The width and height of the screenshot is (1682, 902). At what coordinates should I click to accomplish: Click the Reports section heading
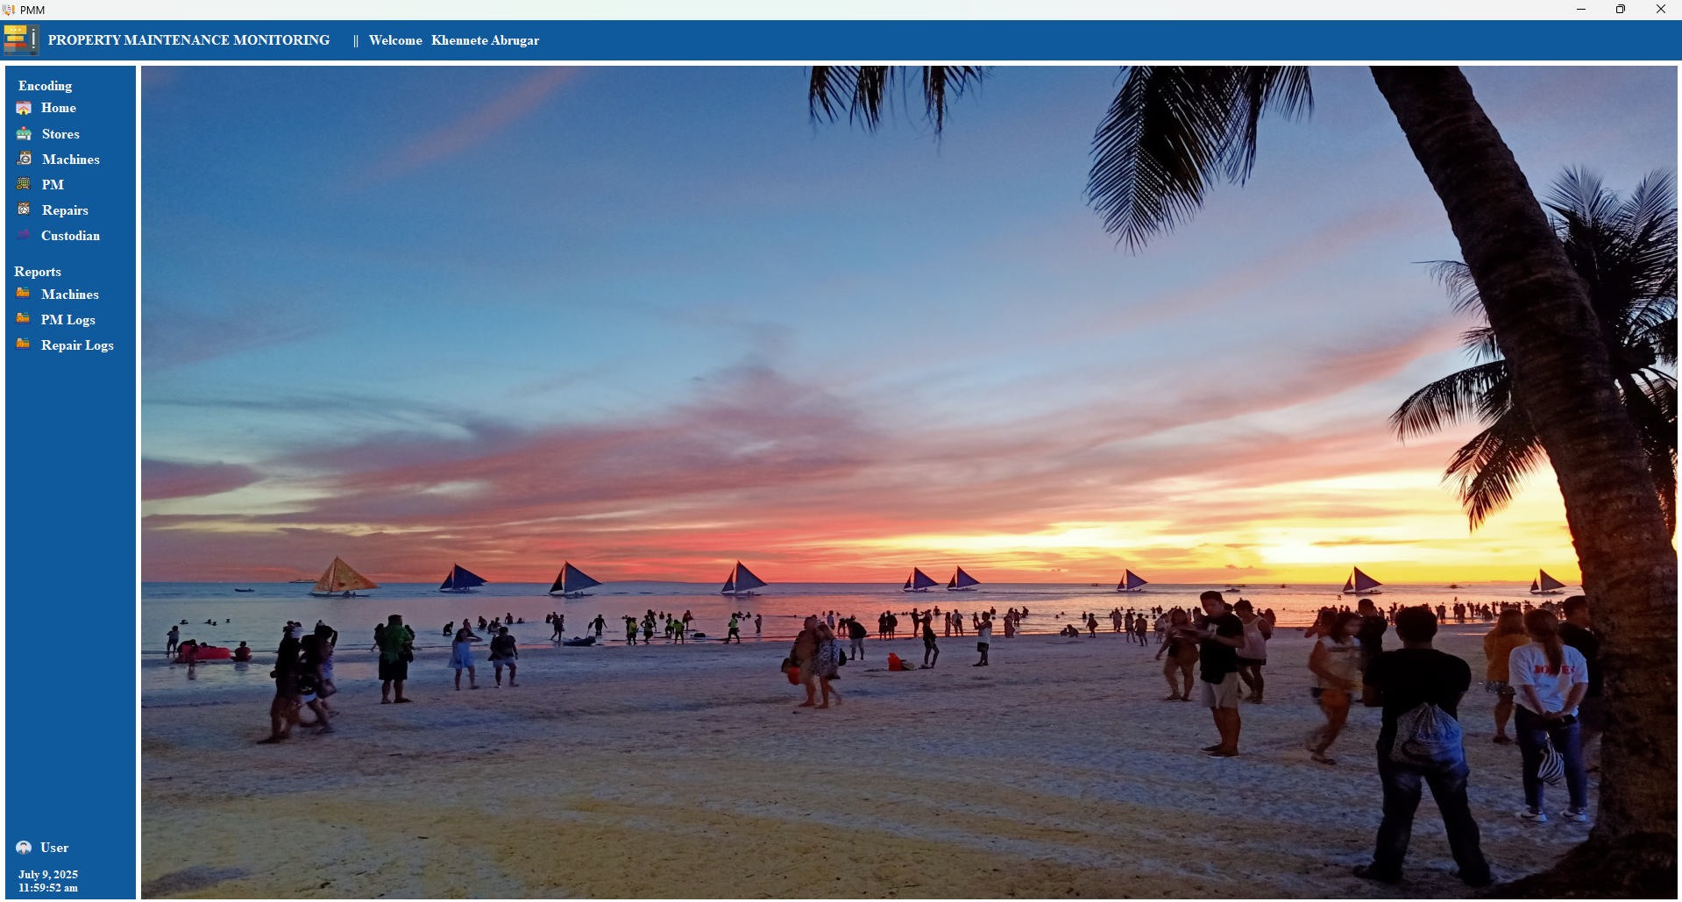point(38,272)
